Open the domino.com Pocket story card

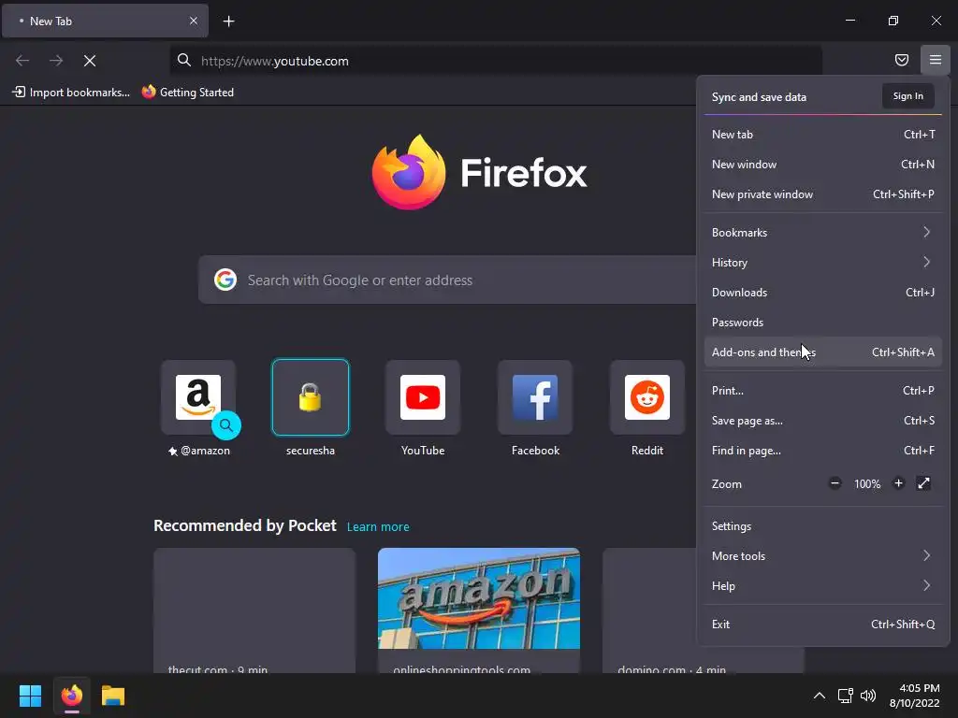tap(649, 610)
